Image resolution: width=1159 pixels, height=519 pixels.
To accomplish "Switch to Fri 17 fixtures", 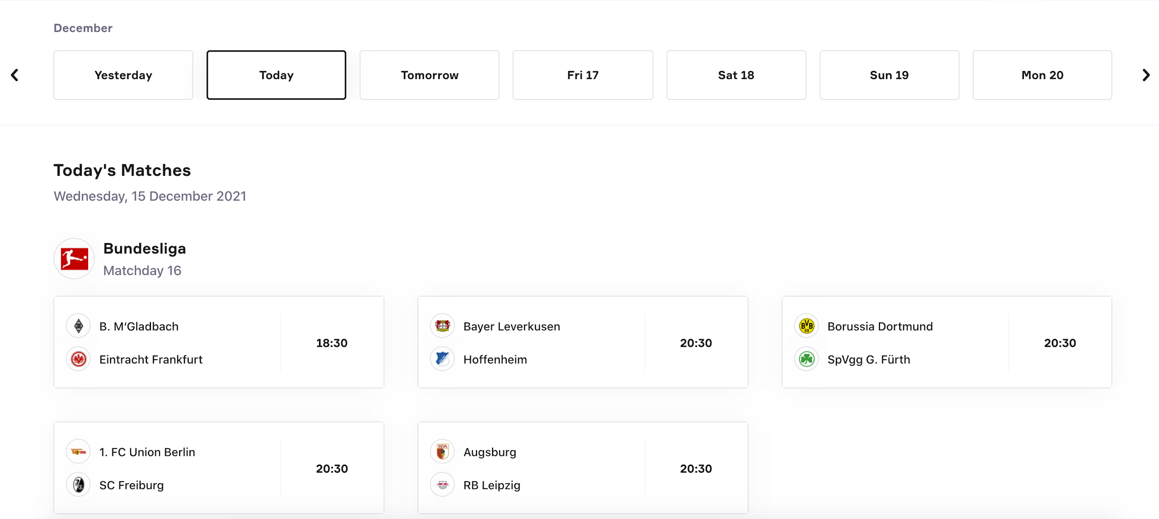I will click(583, 75).
